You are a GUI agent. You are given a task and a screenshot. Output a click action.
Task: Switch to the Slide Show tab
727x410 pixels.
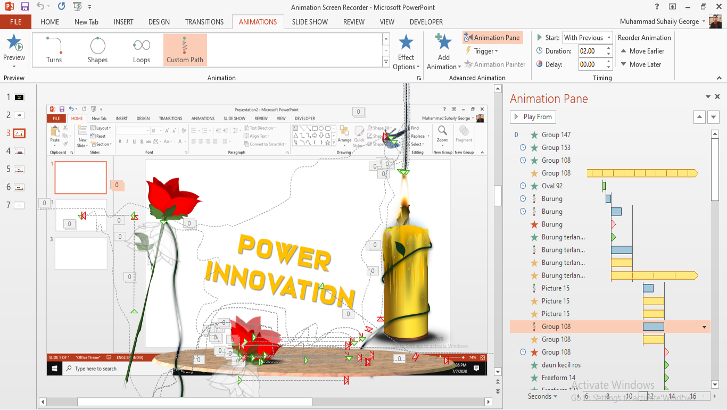(x=310, y=22)
